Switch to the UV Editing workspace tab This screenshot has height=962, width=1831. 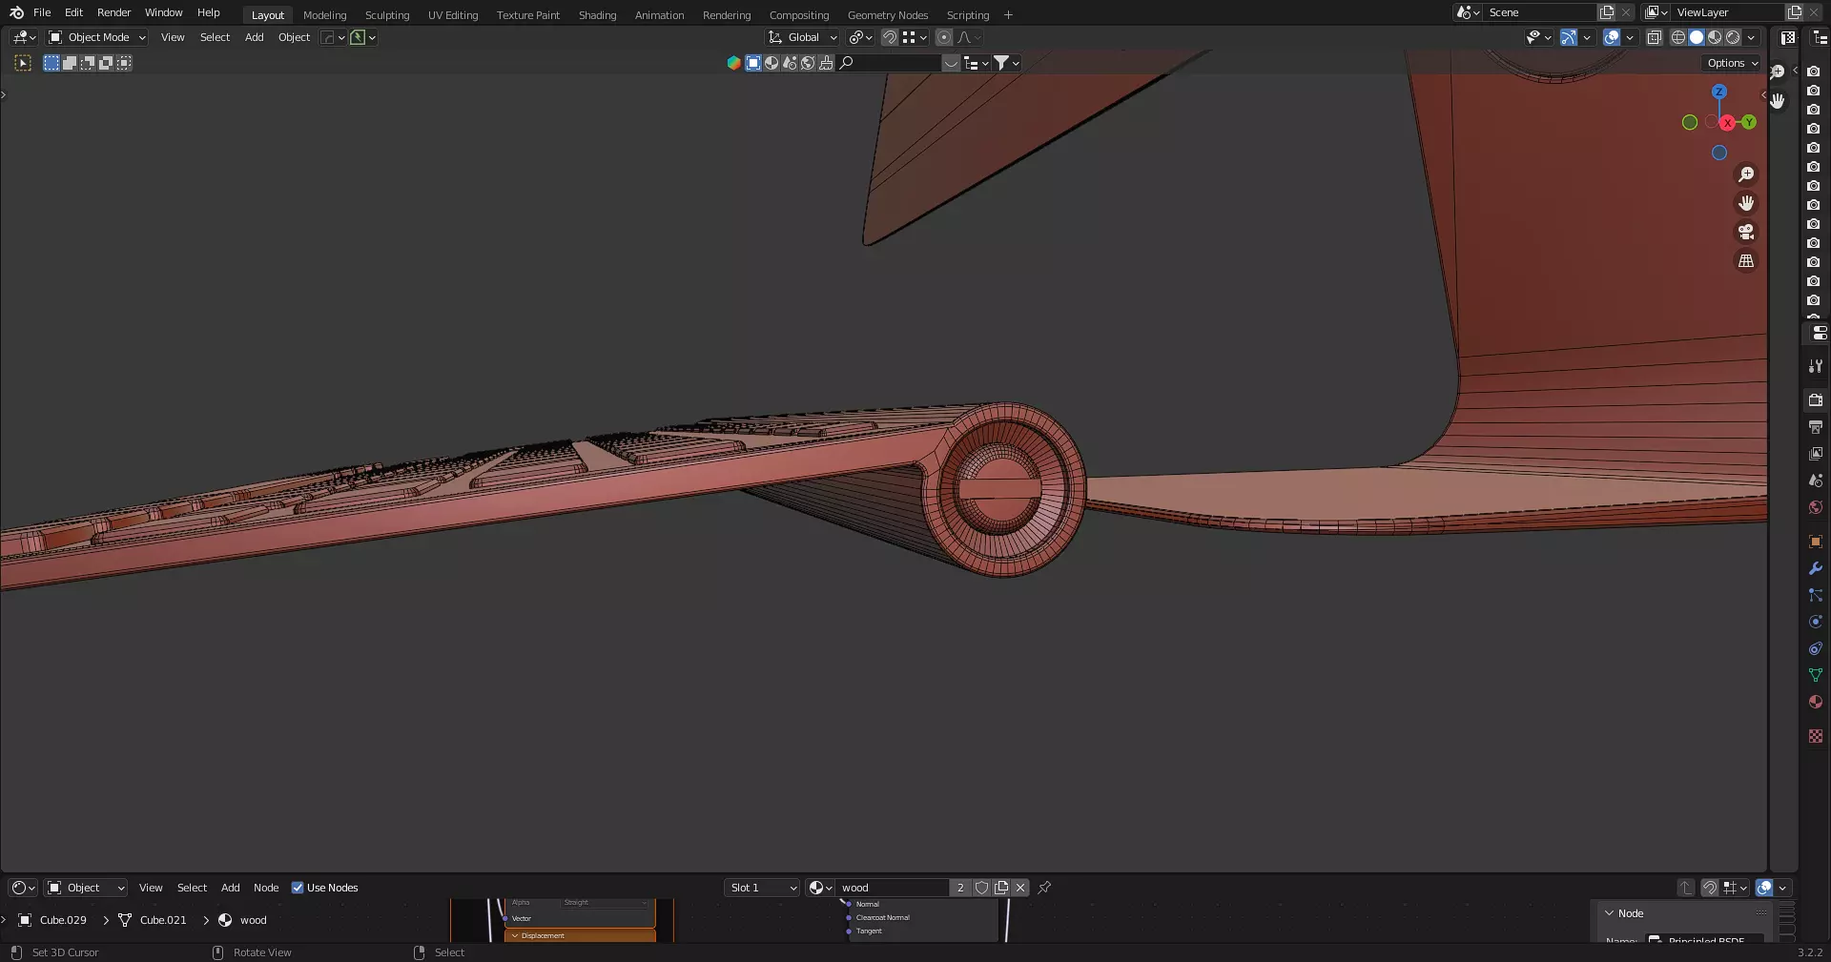point(453,15)
